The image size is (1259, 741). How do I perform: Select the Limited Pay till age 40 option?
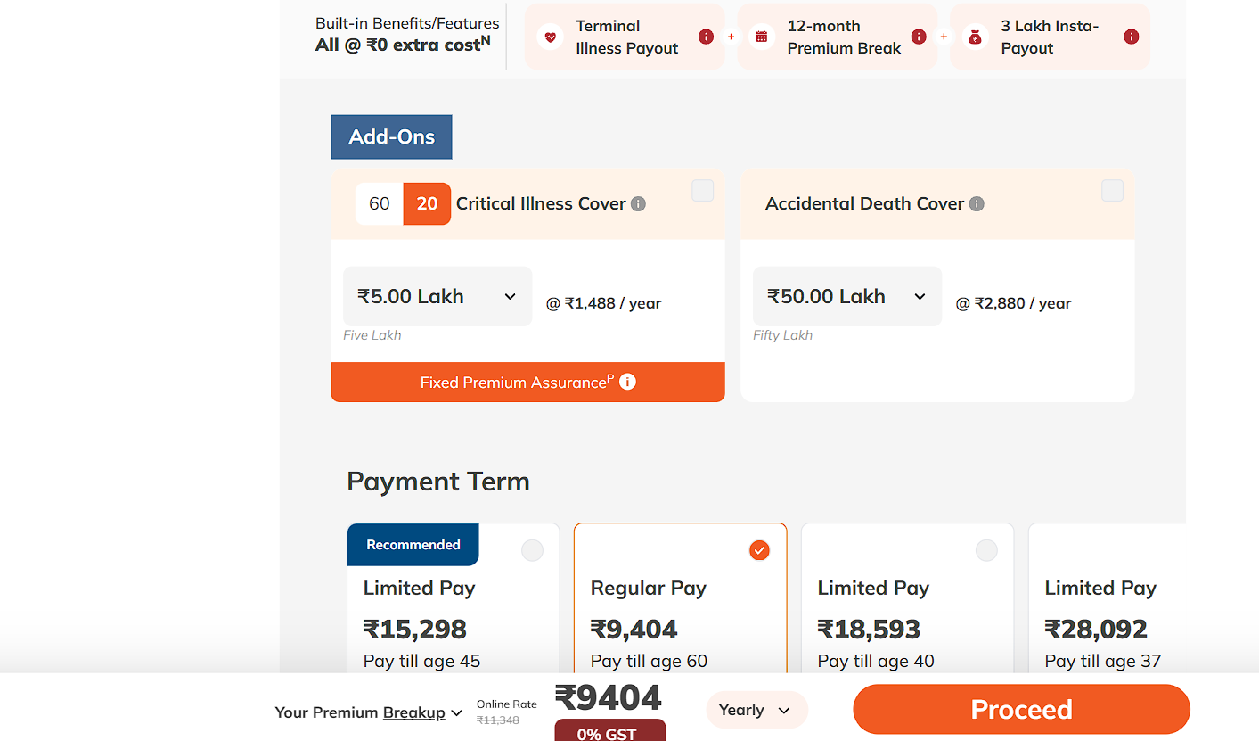click(x=986, y=550)
